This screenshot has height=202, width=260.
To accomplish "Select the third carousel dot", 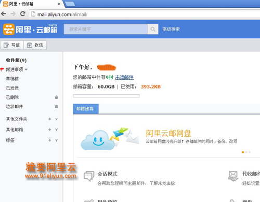I will pos(250,152).
